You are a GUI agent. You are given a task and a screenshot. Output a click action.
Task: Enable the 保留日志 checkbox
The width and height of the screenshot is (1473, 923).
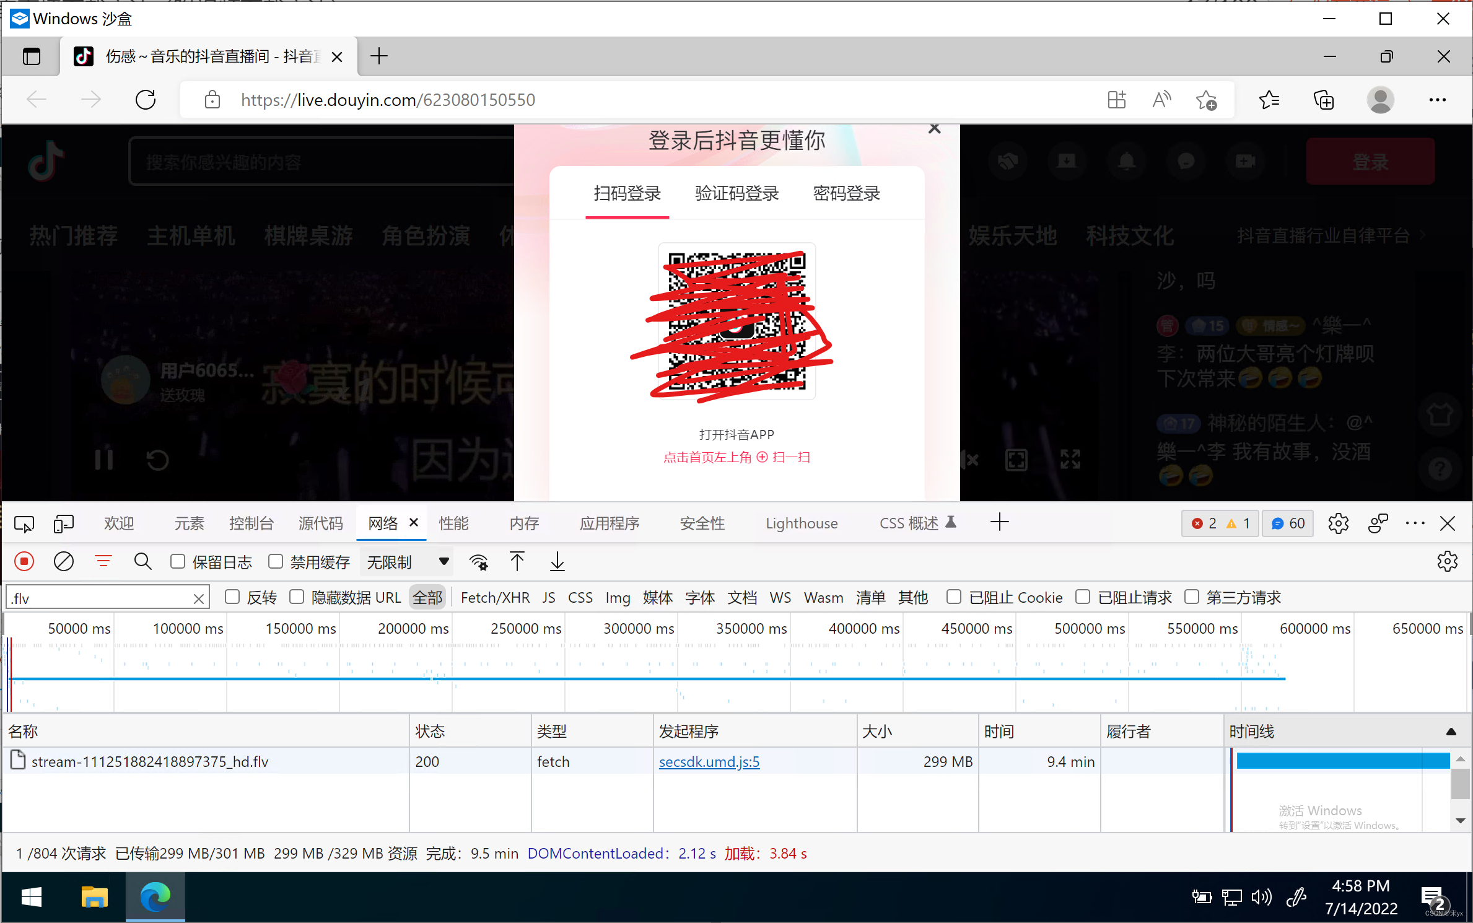178,562
